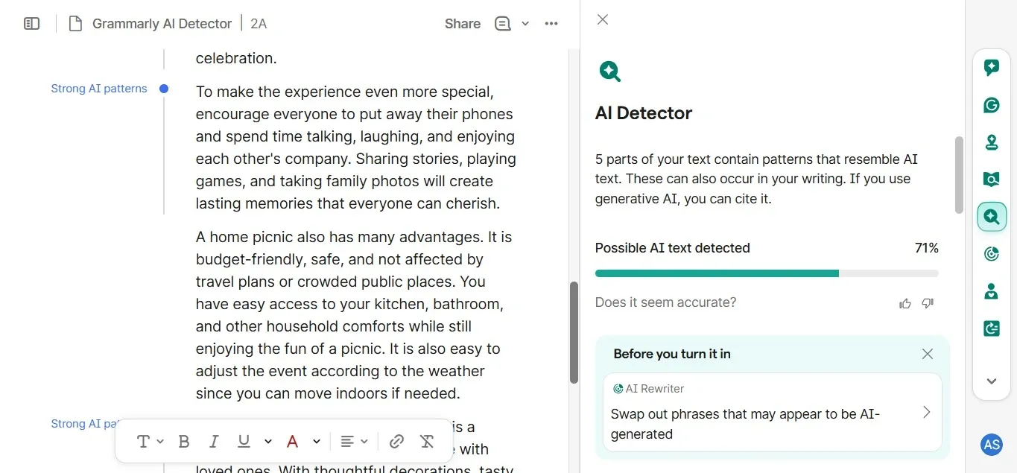The width and height of the screenshot is (1017, 473).
Task: Click the document page icon
Action: click(x=75, y=24)
